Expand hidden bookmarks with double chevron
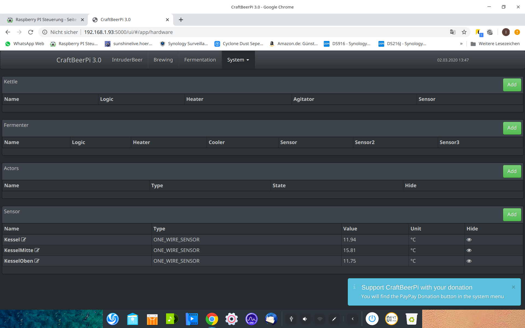The height and width of the screenshot is (328, 525). [x=461, y=44]
